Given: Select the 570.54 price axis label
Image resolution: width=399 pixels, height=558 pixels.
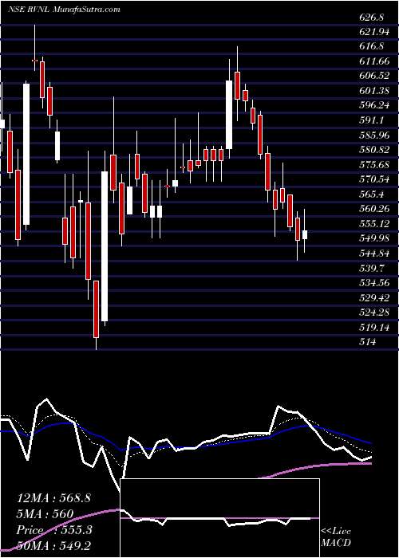Looking at the screenshot, I should (x=374, y=179).
